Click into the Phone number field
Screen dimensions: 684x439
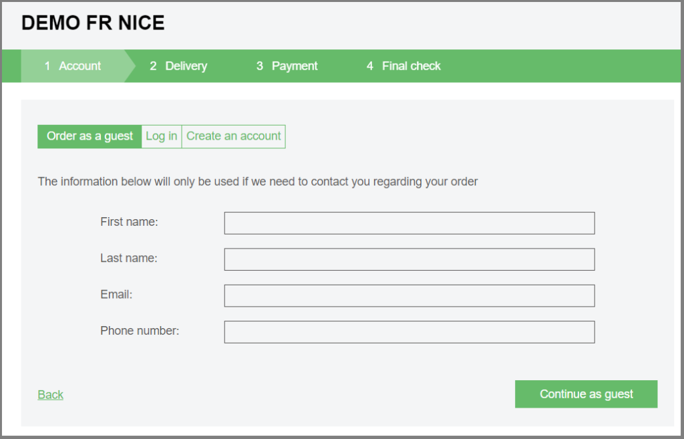coord(409,332)
